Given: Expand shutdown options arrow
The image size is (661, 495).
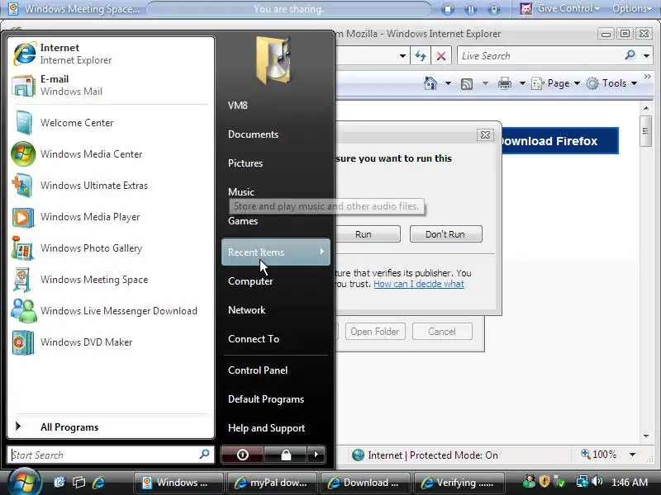Looking at the screenshot, I should (x=316, y=455).
